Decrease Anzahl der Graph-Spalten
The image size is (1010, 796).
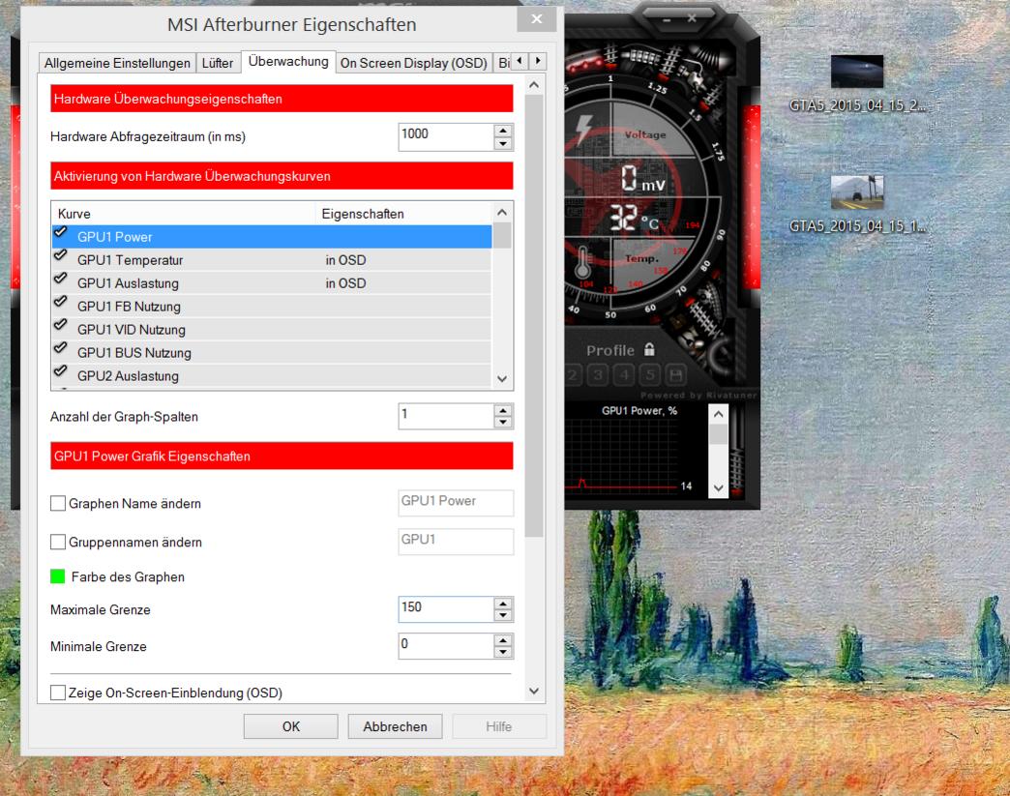[503, 423]
